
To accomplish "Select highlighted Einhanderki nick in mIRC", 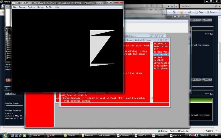I will [161, 55].
